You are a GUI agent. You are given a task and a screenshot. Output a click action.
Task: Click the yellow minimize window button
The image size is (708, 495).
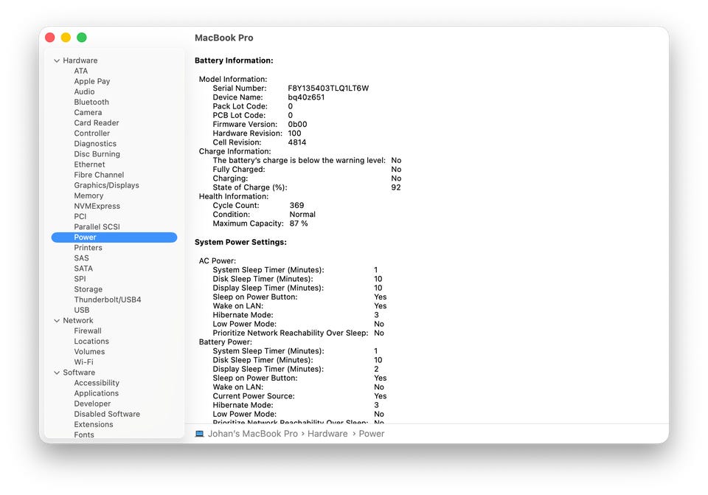coord(66,38)
